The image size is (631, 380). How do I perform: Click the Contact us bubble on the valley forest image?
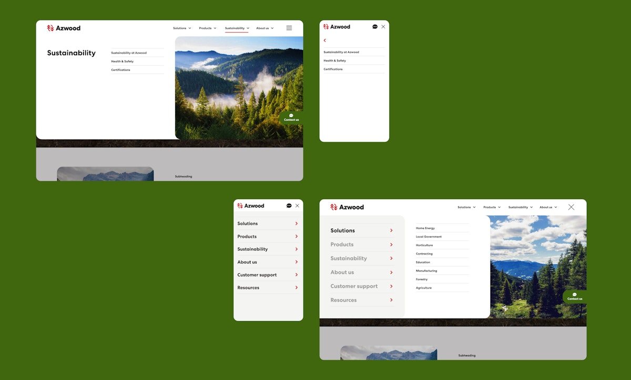[x=575, y=297]
